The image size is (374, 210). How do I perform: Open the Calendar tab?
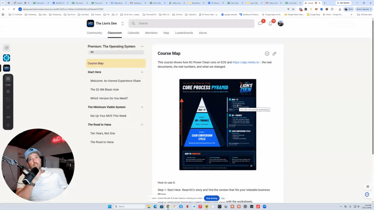[133, 33]
